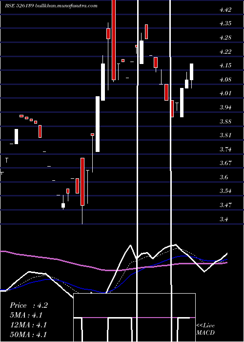Click the 4.01 price axis label
The height and width of the screenshot is (342, 244).
pyautogui.click(x=225, y=93)
